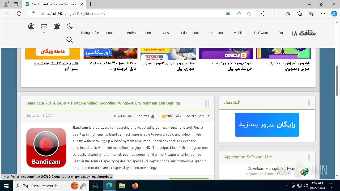The height and width of the screenshot is (191, 340).
Task: Open File Explorer from the taskbar
Action: point(122,186)
